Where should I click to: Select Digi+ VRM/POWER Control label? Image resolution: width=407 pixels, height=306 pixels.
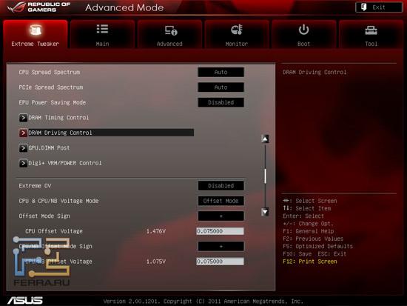click(x=65, y=163)
